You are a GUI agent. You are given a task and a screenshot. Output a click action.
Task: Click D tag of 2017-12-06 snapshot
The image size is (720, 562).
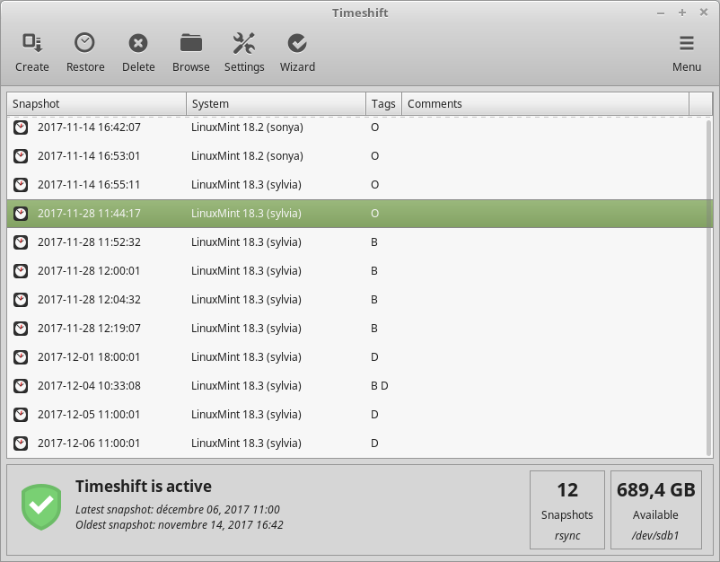pyautogui.click(x=374, y=443)
